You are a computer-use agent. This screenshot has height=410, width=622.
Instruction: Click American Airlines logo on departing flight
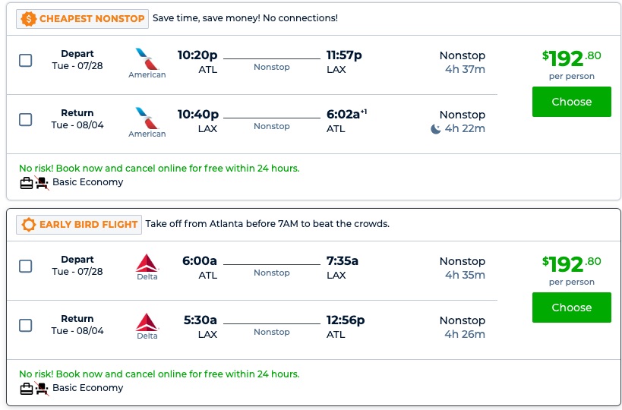tap(142, 57)
